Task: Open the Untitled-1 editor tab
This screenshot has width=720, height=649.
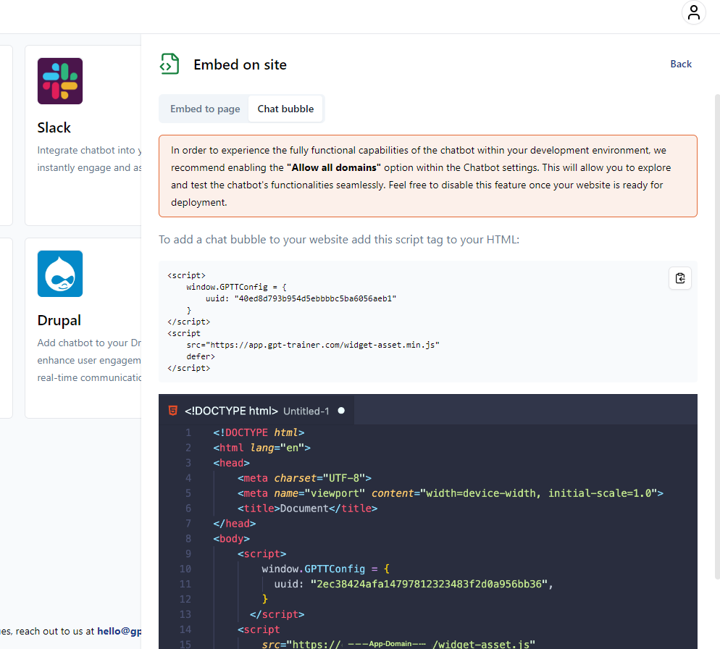Action: coord(256,411)
